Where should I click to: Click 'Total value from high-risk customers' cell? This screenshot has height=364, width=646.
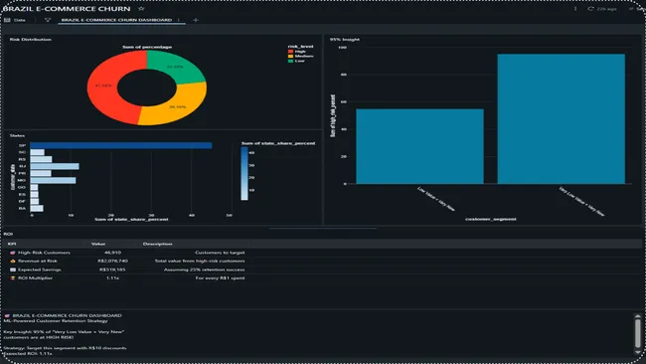click(200, 261)
